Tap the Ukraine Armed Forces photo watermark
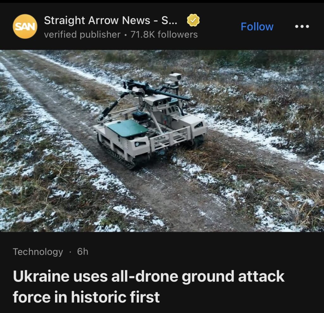The height and width of the screenshot is (313, 324). coord(290,223)
